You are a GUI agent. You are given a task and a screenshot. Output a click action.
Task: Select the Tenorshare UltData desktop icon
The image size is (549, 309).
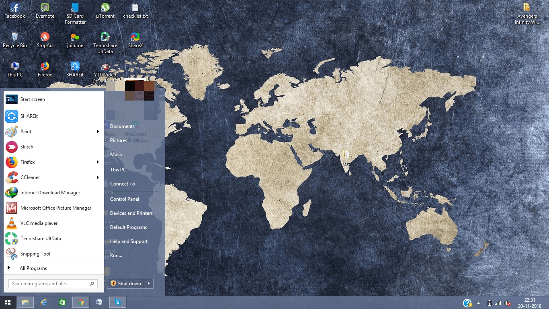pos(105,43)
